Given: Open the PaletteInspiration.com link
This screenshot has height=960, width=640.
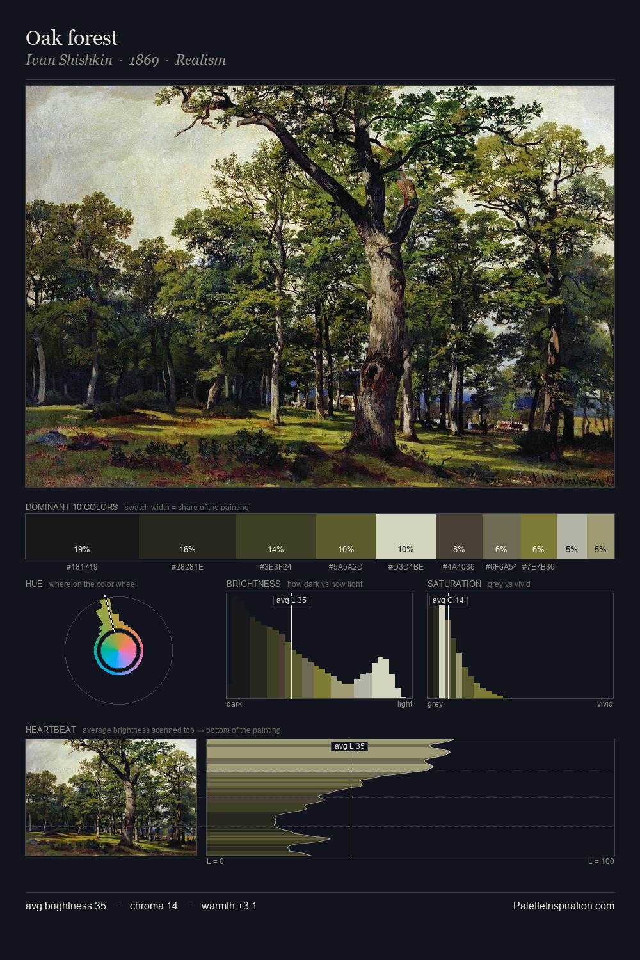Looking at the screenshot, I should click(564, 906).
